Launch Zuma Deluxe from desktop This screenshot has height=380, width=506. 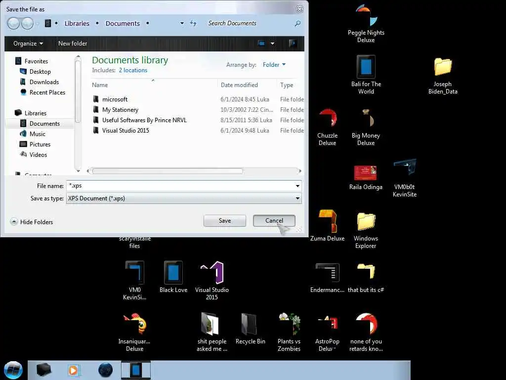click(x=327, y=226)
